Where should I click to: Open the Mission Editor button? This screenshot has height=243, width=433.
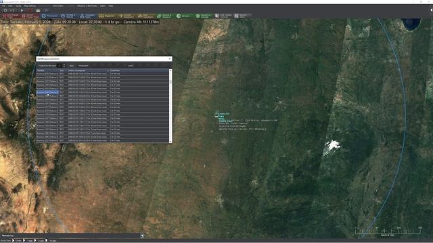pyautogui.click(x=242, y=16)
